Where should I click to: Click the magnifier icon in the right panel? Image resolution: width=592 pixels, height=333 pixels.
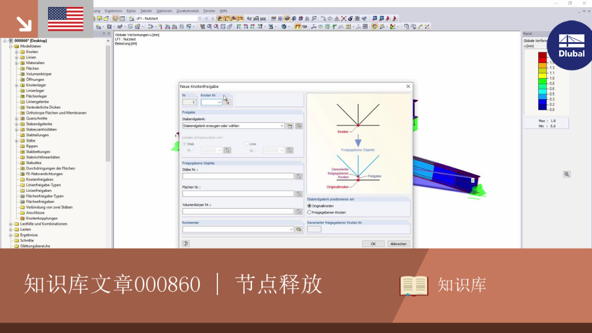567,175
